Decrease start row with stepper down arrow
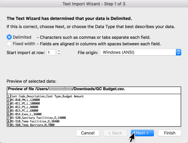 (x=59, y=54)
